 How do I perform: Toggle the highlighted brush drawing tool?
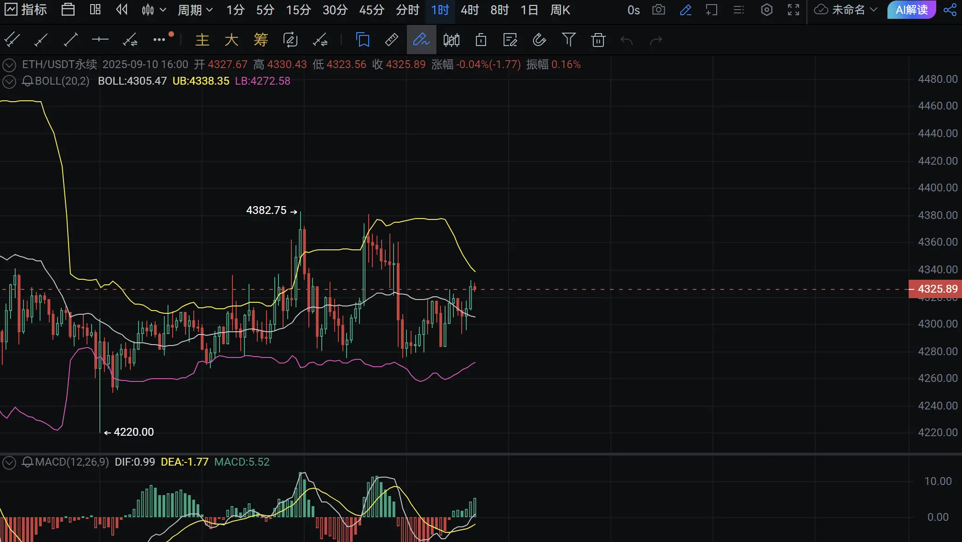point(421,40)
